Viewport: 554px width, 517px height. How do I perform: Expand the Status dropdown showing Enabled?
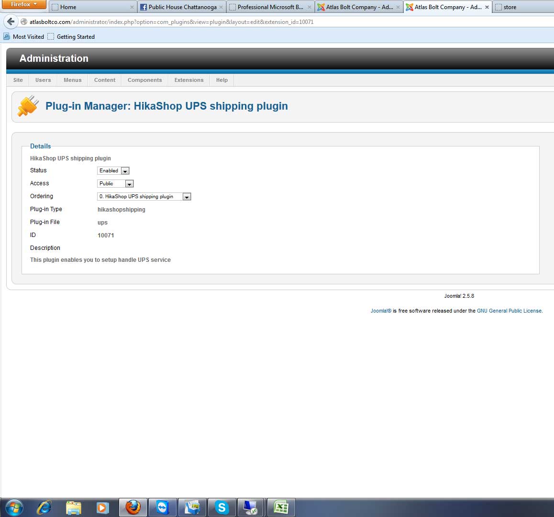click(113, 170)
